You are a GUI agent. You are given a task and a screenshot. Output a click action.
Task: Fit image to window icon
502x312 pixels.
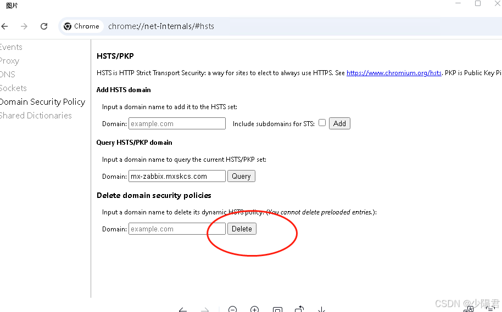click(277, 309)
